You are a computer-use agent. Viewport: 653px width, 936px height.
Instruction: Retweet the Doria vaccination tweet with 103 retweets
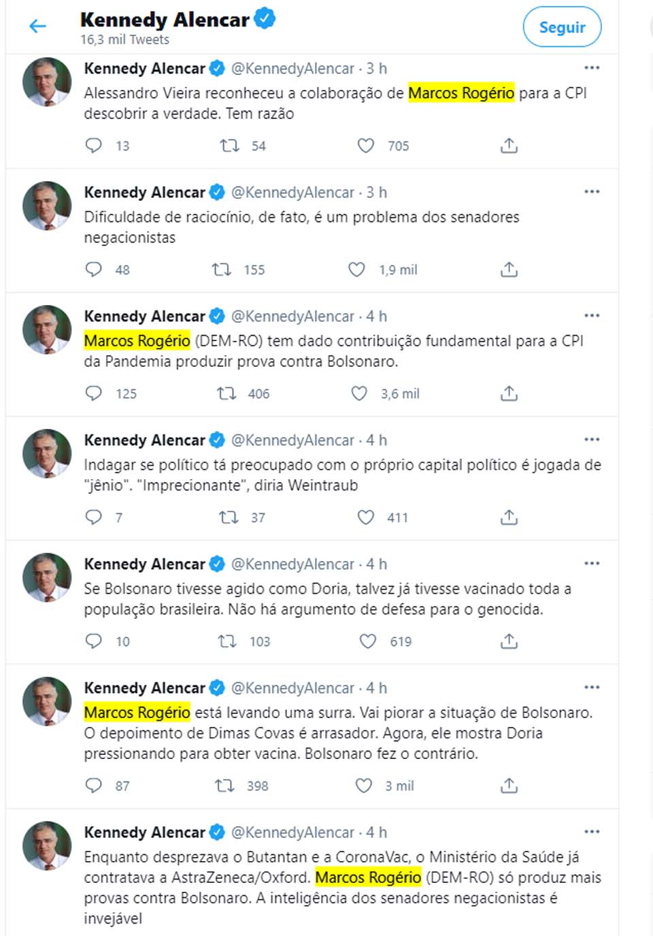pos(227,641)
